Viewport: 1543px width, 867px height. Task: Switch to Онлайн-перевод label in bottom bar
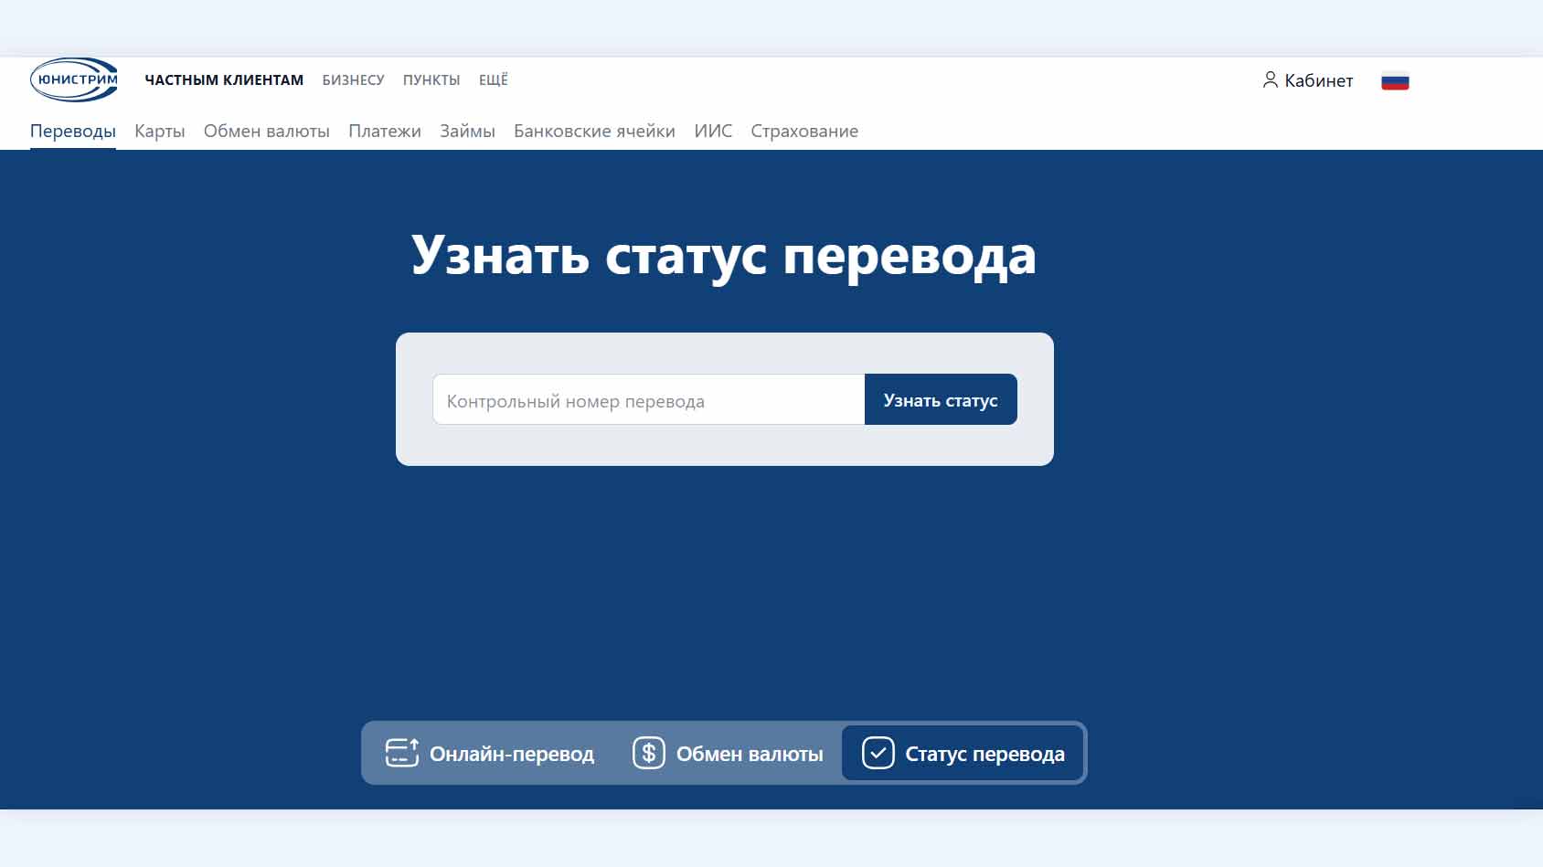click(x=512, y=754)
